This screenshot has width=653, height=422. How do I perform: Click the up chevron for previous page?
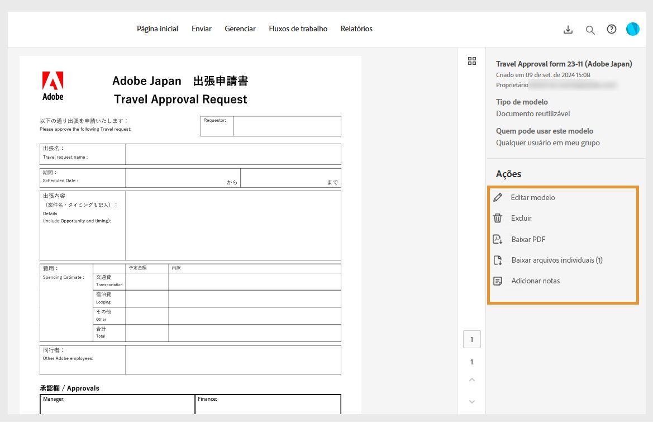click(471, 379)
